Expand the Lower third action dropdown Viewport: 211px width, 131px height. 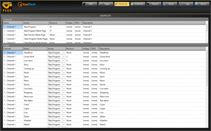tap(64, 57)
